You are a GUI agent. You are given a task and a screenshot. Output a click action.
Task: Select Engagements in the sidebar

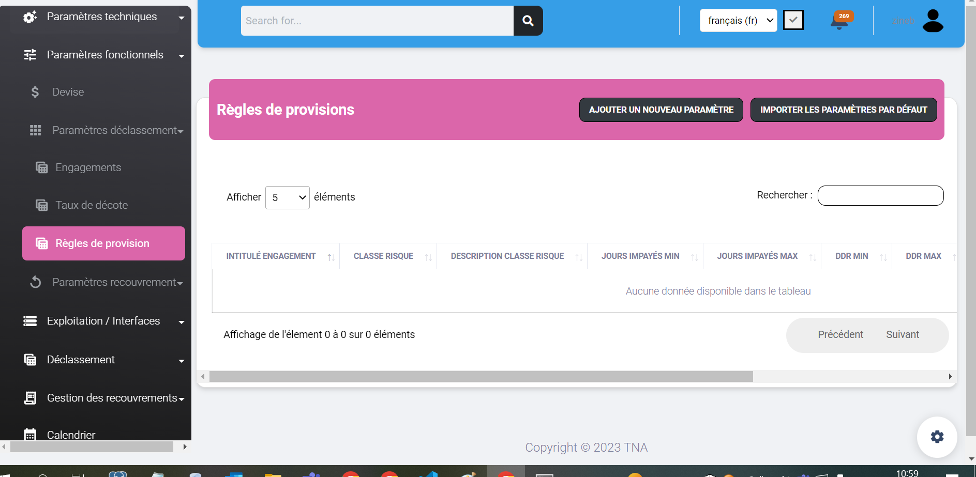coord(88,167)
